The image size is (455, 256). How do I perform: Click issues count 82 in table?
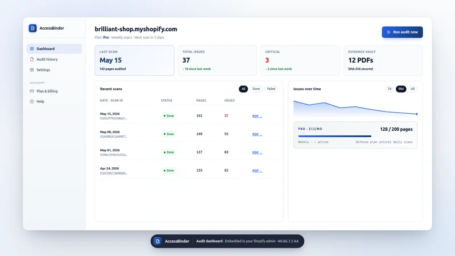coord(226,170)
